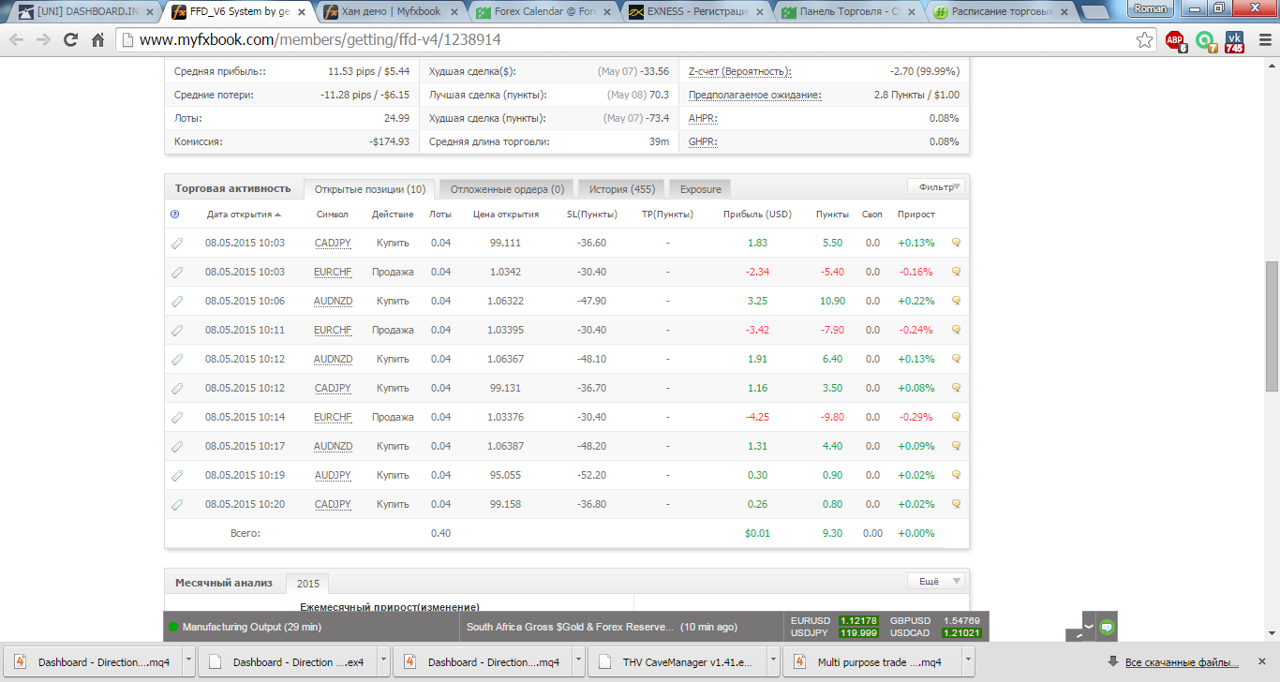Switch to Панель Торговля browser tab
The width and height of the screenshot is (1280, 682).
coord(848,11)
